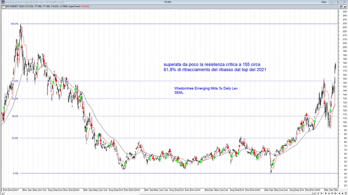
Task: Click the 'Wisdomtree Emerging Mkts 3x Daily Lev' label
Action: pyautogui.click(x=206, y=88)
